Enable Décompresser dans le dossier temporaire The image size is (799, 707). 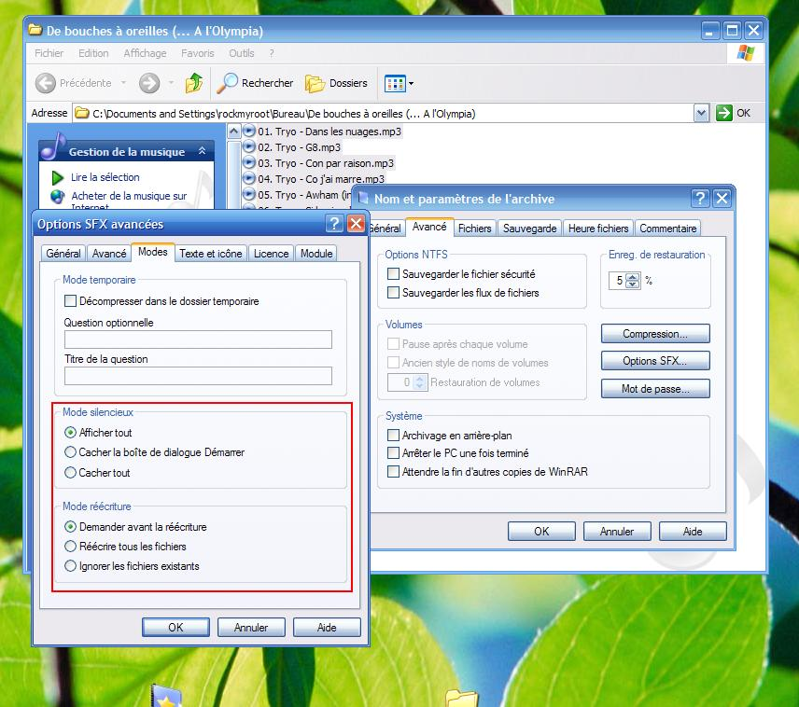pyautogui.click(x=71, y=301)
